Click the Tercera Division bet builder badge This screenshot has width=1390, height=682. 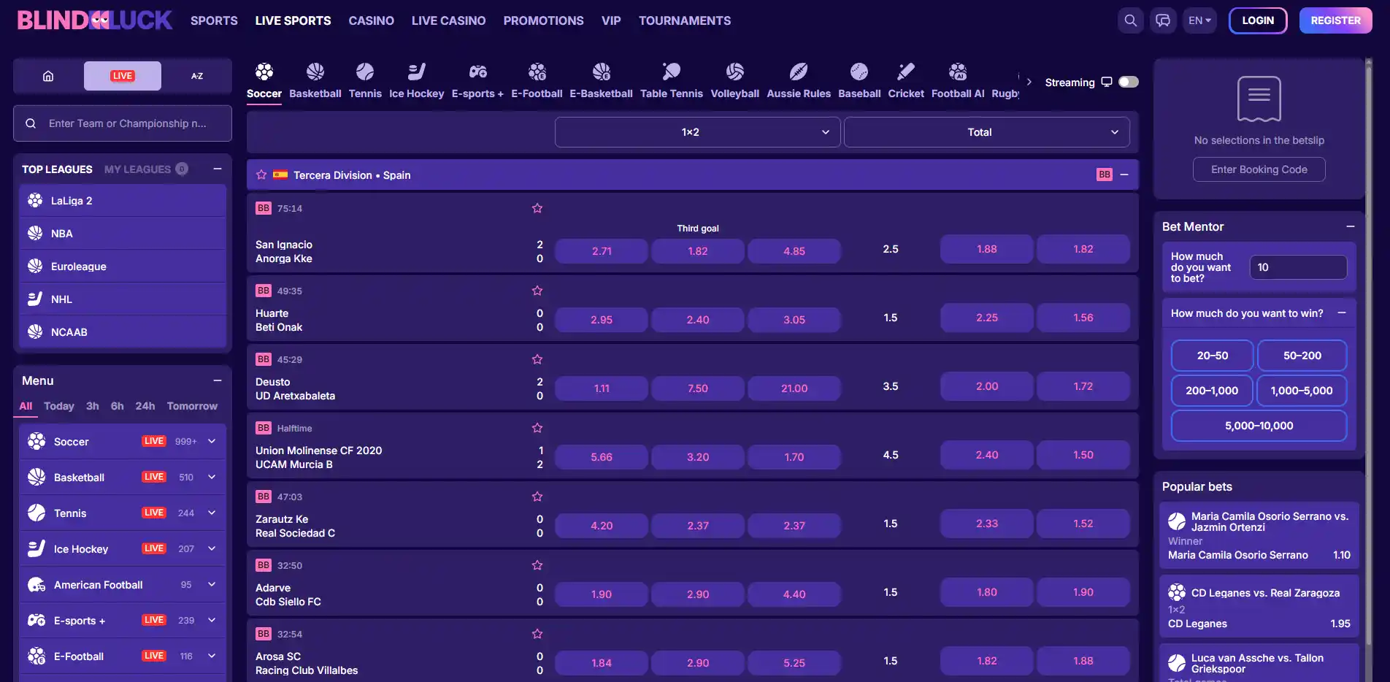tap(1105, 175)
